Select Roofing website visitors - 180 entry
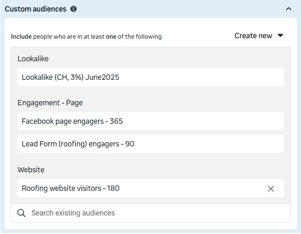This screenshot has height=234, width=301. point(70,188)
